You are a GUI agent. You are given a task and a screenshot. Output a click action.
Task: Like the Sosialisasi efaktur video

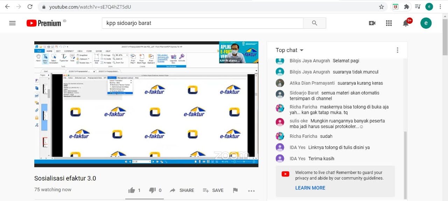[132, 190]
